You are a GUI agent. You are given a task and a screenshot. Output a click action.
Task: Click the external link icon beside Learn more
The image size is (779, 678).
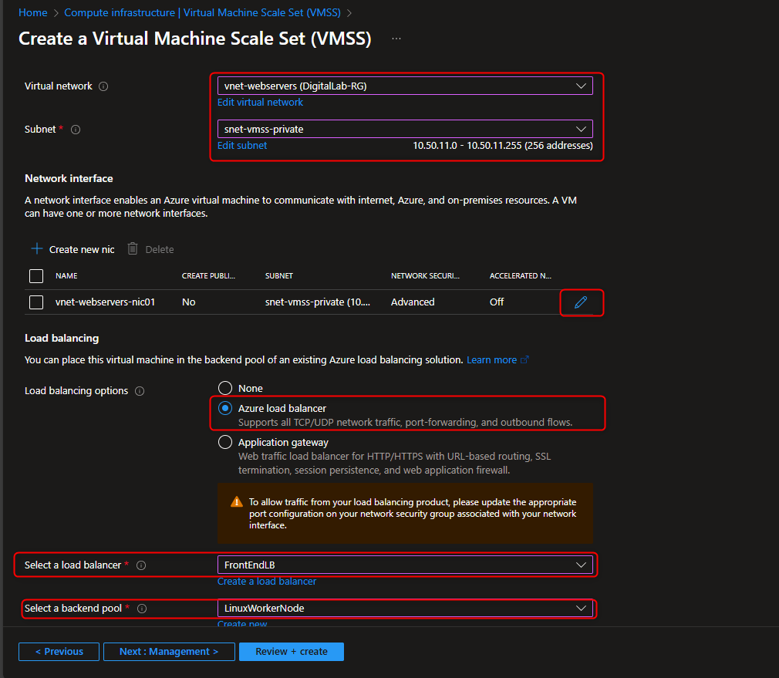point(524,359)
